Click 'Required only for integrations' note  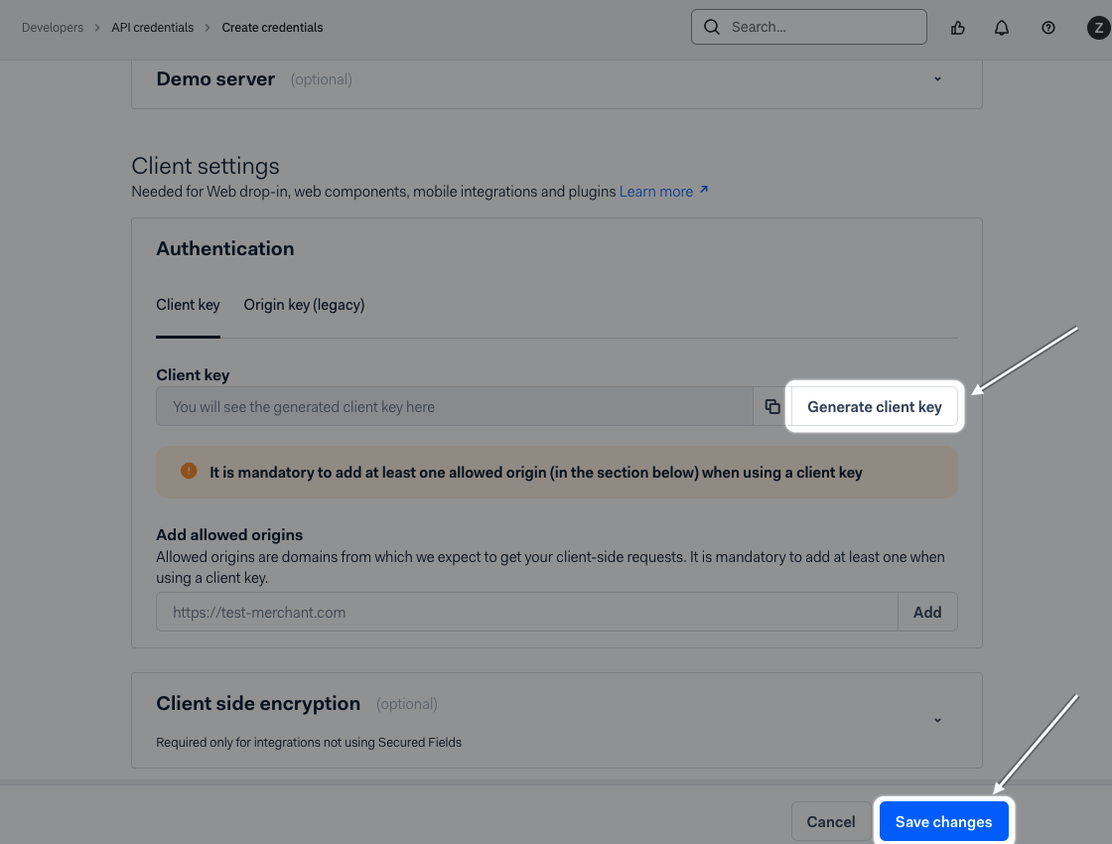click(x=309, y=743)
